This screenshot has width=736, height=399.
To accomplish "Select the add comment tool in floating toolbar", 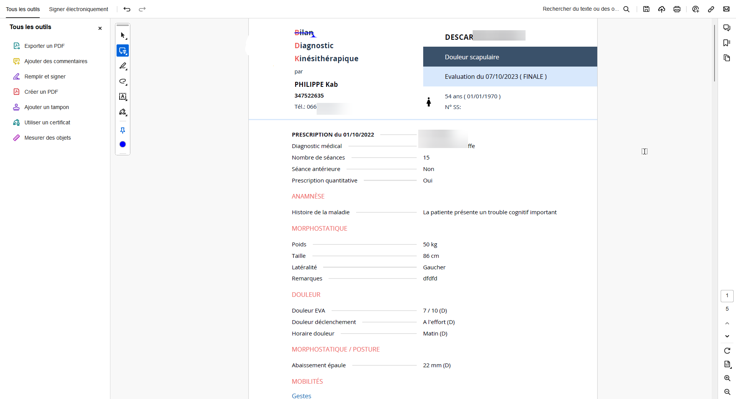I will [123, 50].
